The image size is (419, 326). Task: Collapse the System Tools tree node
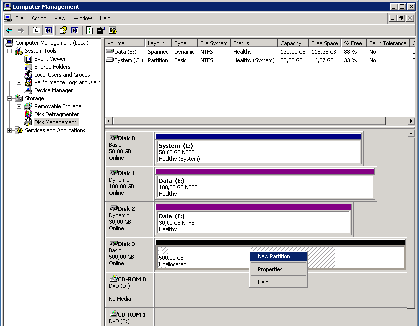point(9,51)
